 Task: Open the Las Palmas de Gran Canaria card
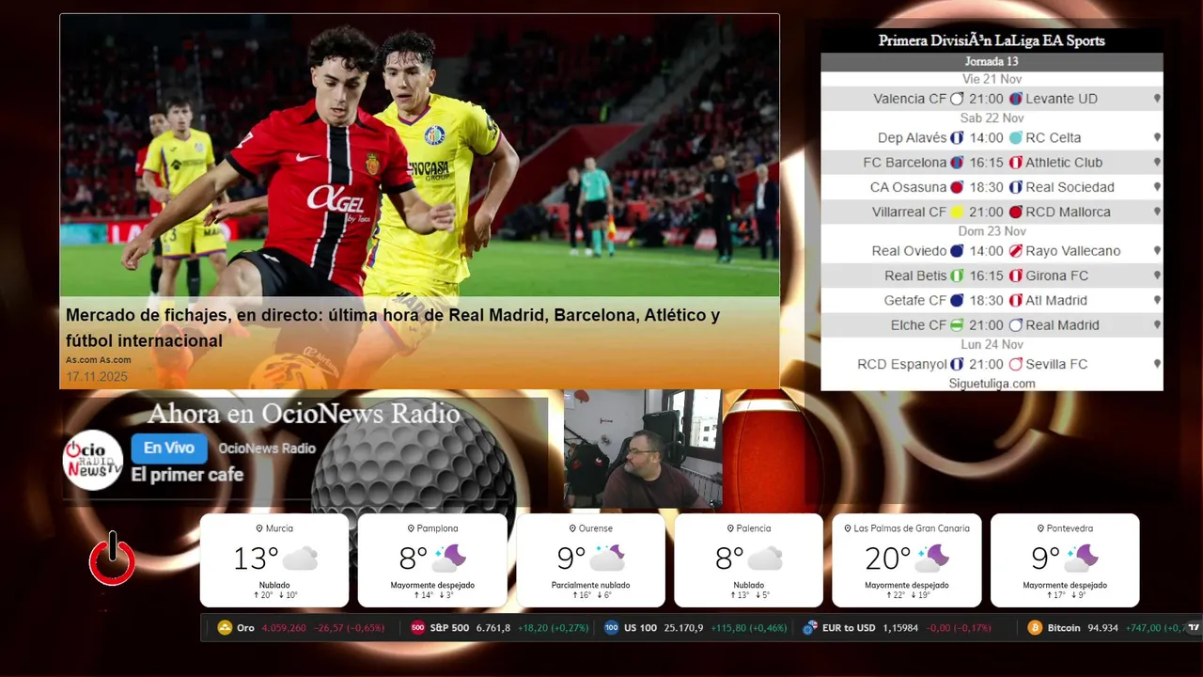(906, 560)
